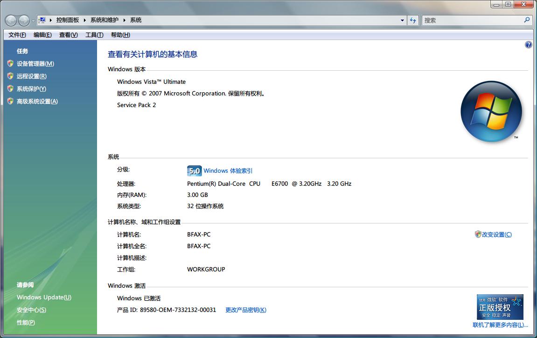The width and height of the screenshot is (537, 338).
Task: Open 联机了解更多内容(L) link
Action: click(500, 325)
